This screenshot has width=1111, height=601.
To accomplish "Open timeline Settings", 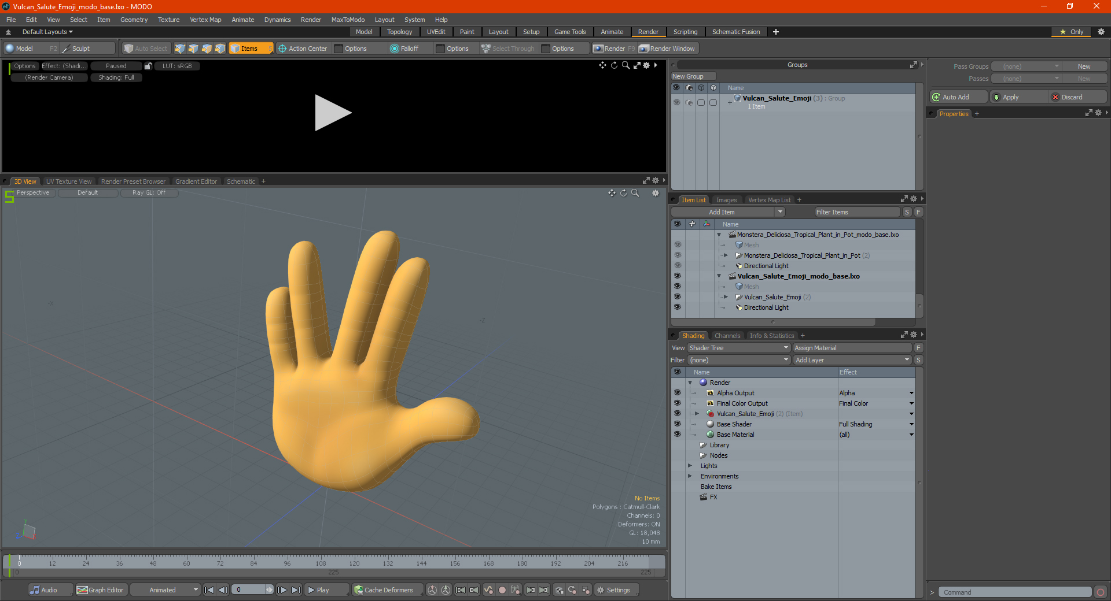I will [x=616, y=590].
